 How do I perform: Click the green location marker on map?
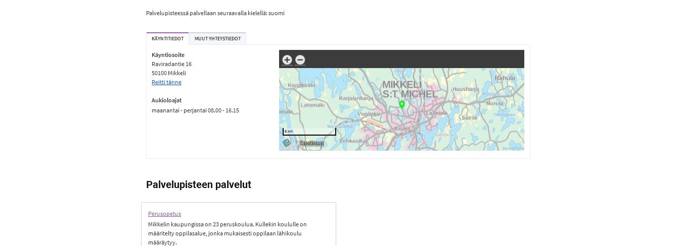point(402,105)
